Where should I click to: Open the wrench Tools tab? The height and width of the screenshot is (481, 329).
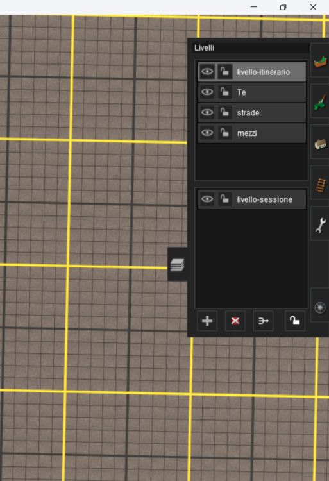pyautogui.click(x=320, y=224)
